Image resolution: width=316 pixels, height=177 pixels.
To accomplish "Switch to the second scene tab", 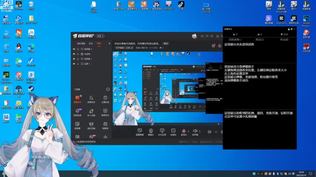I will coord(91,44).
